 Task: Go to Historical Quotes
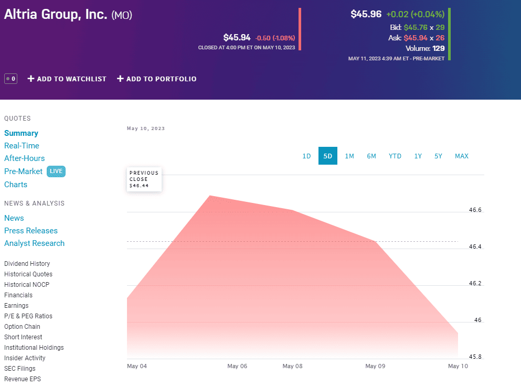click(28, 274)
